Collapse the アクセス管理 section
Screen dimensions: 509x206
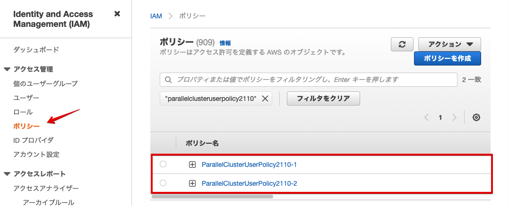(7, 69)
